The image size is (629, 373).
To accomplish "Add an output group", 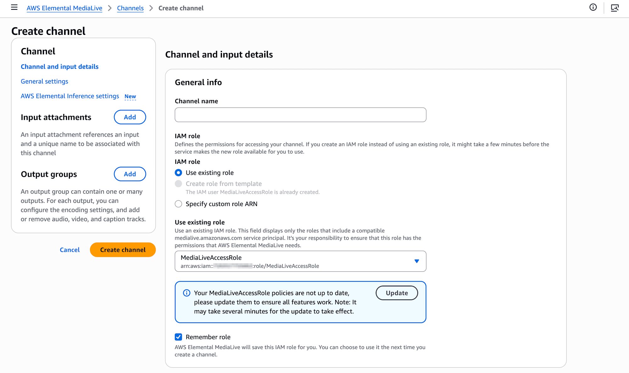I will (130, 174).
